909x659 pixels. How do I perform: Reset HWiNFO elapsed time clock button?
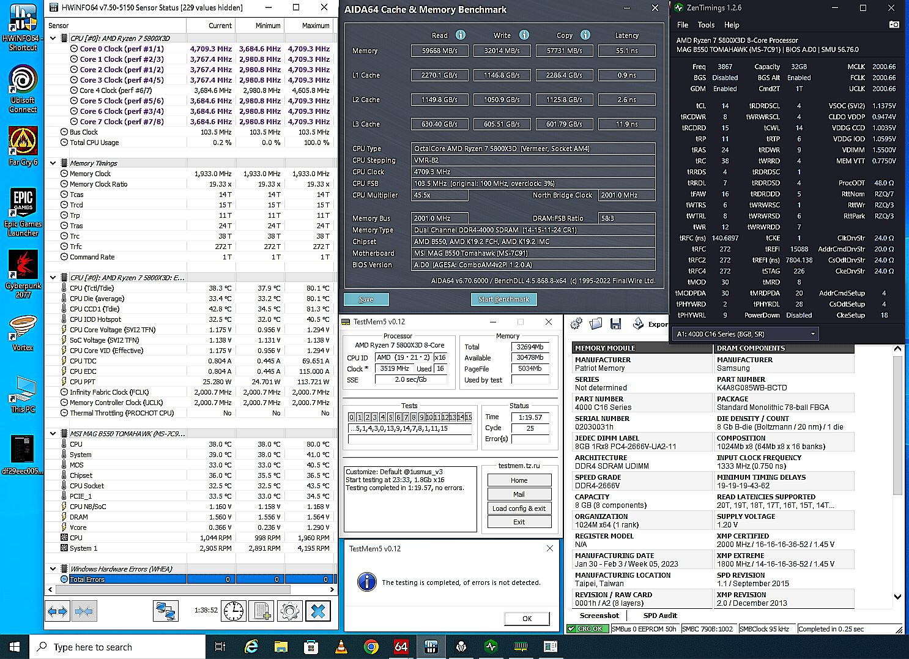pos(234,611)
